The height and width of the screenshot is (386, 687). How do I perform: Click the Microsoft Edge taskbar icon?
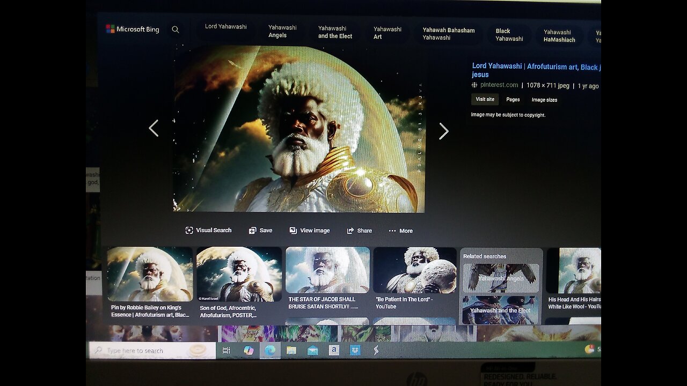(x=270, y=351)
